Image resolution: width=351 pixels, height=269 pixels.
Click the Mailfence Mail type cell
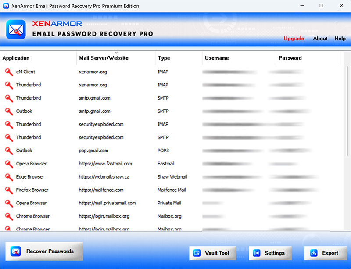click(172, 190)
